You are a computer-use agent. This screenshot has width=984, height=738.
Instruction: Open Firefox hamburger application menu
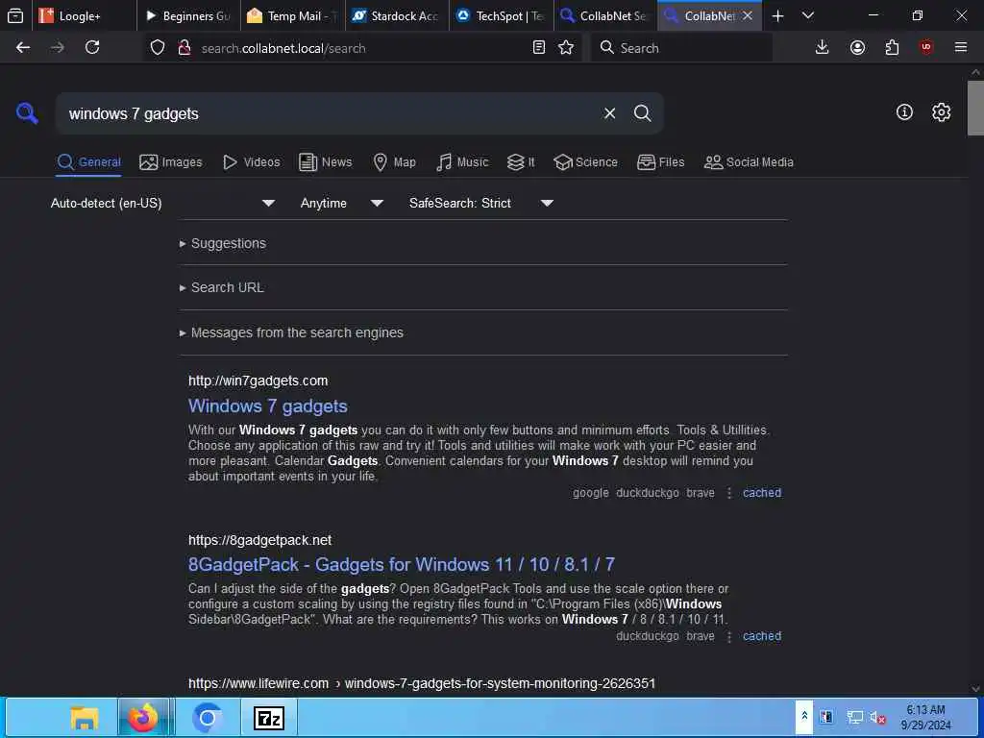[961, 48]
